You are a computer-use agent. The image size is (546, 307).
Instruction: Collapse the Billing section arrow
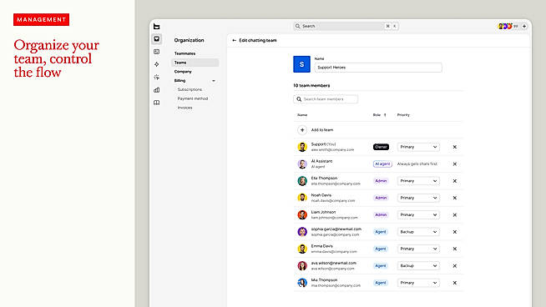point(214,81)
